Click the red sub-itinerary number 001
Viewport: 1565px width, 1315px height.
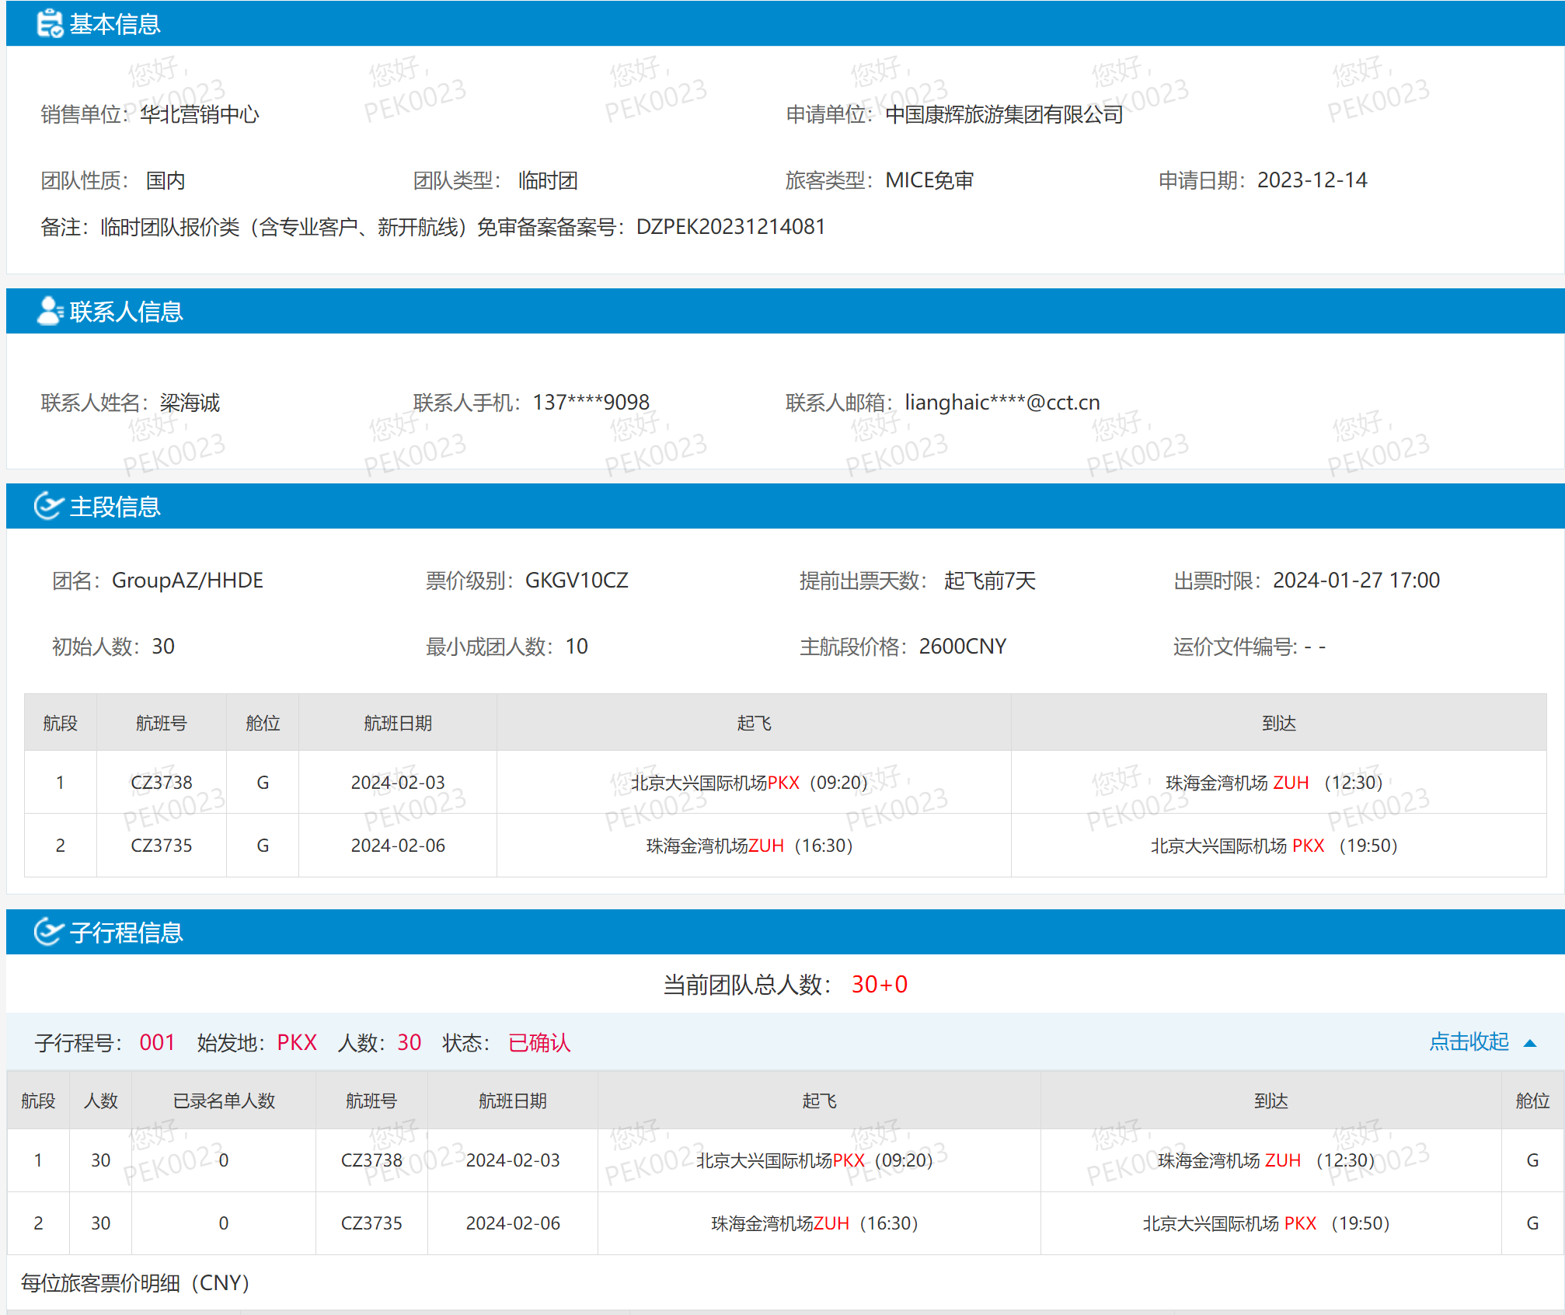click(x=157, y=1042)
